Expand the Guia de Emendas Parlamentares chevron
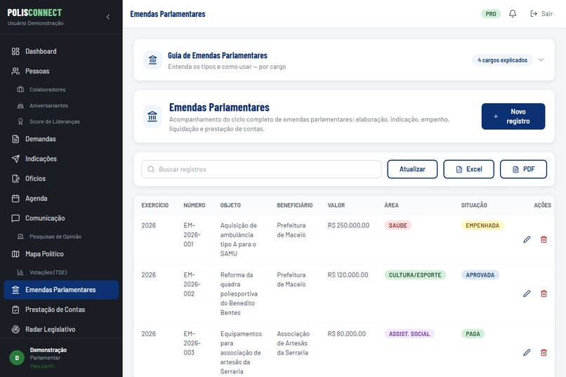 tap(541, 60)
